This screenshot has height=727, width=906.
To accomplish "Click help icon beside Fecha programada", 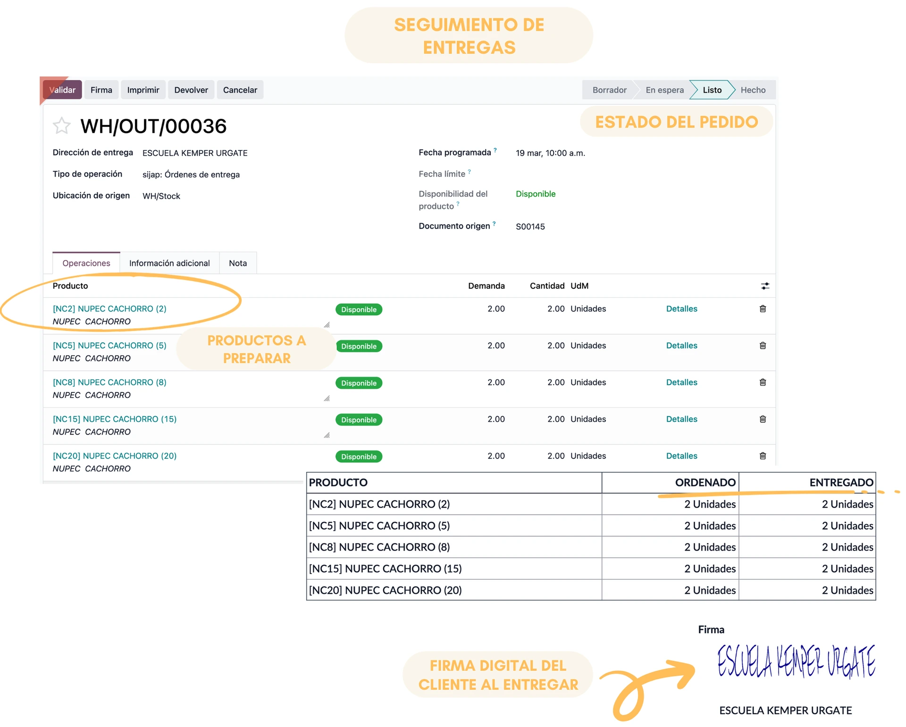I will (x=495, y=150).
